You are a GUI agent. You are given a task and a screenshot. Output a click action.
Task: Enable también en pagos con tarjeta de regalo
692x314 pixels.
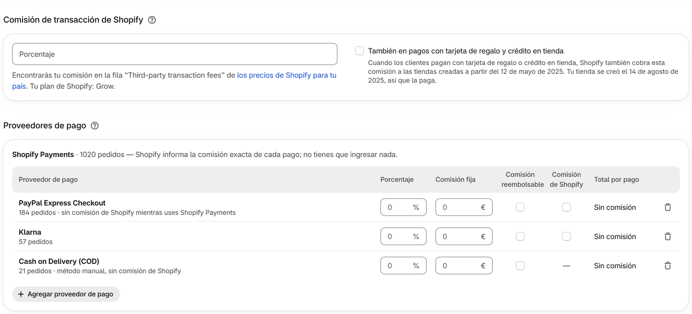[x=359, y=51]
